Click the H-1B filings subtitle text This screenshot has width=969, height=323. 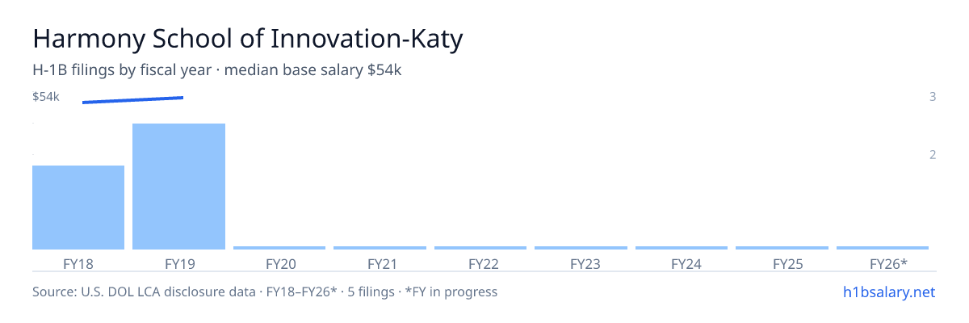click(217, 70)
